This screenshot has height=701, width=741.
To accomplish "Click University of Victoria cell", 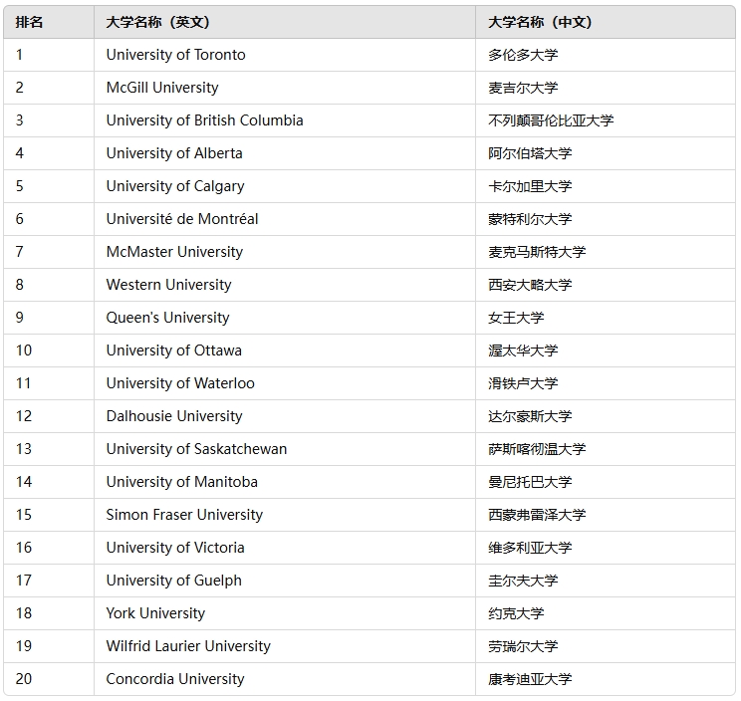I will click(x=285, y=547).
